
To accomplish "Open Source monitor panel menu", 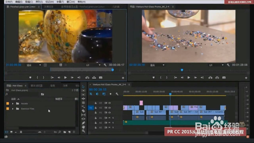I will click(39, 7).
